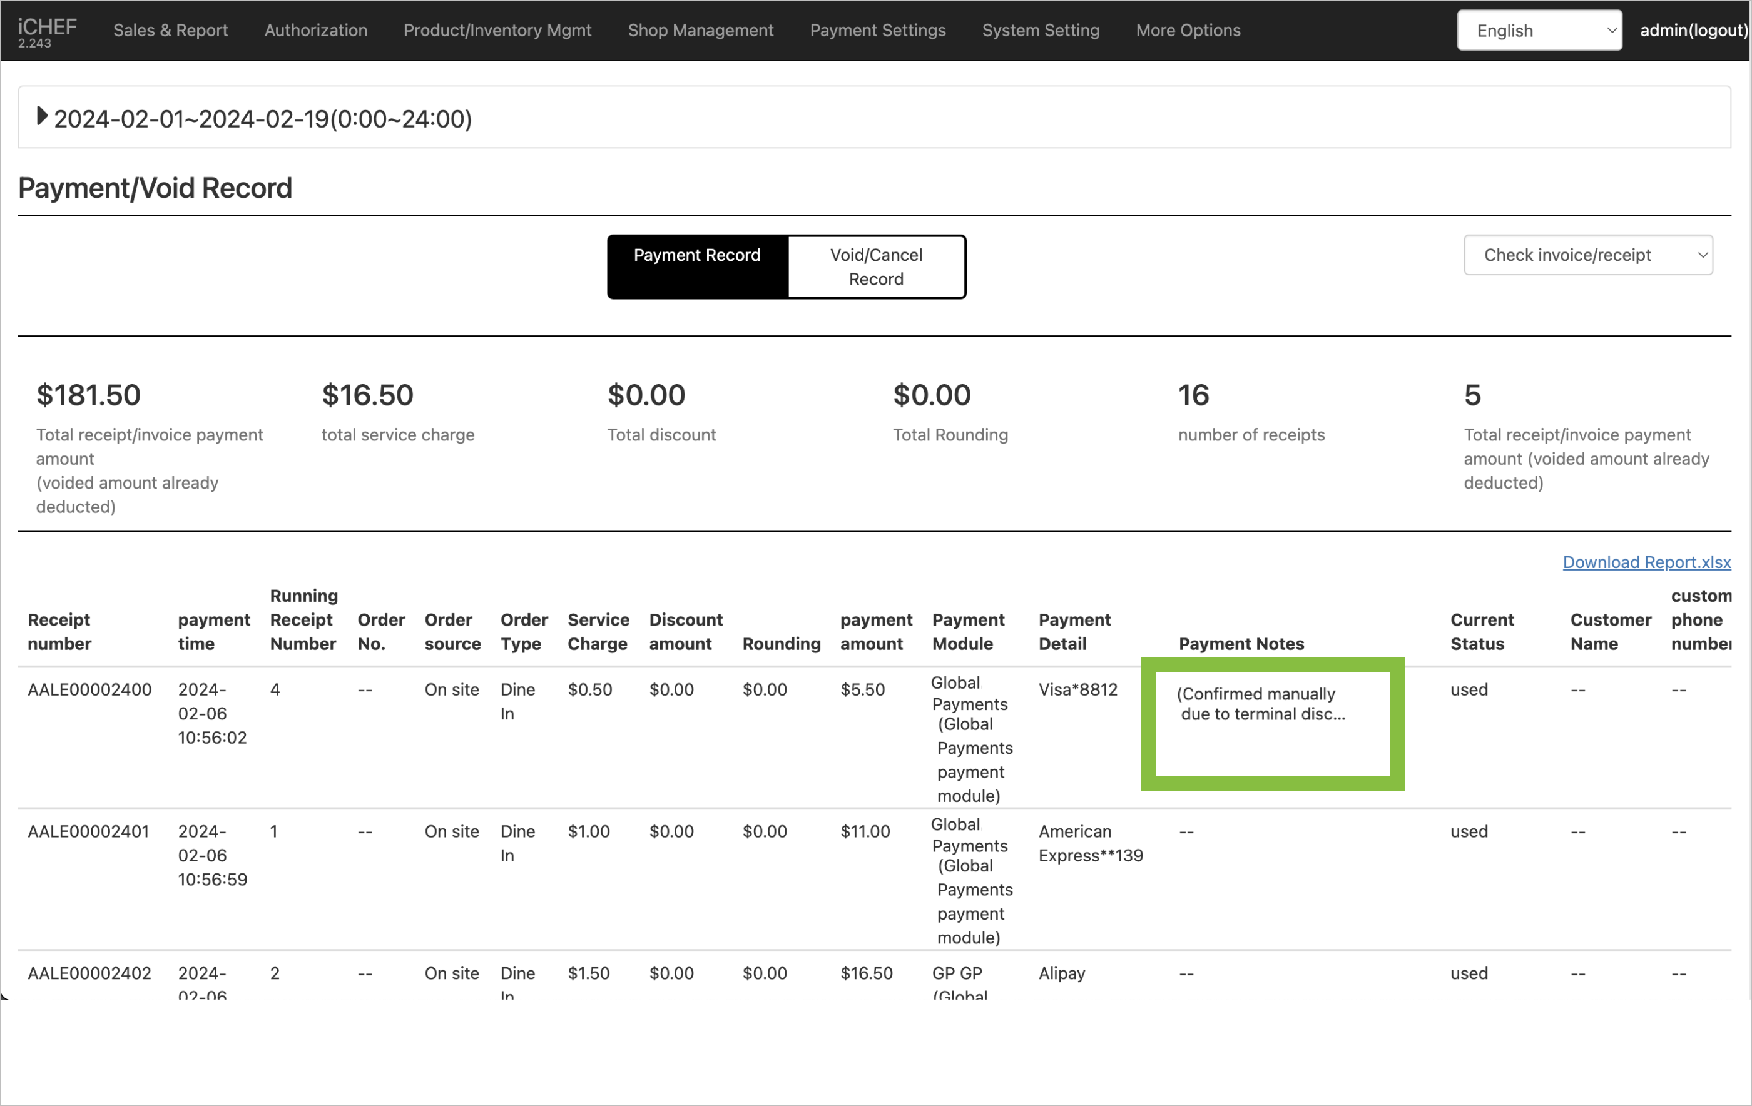The height and width of the screenshot is (1106, 1752).
Task: Click the Receipt number column header
Action: pyautogui.click(x=59, y=631)
